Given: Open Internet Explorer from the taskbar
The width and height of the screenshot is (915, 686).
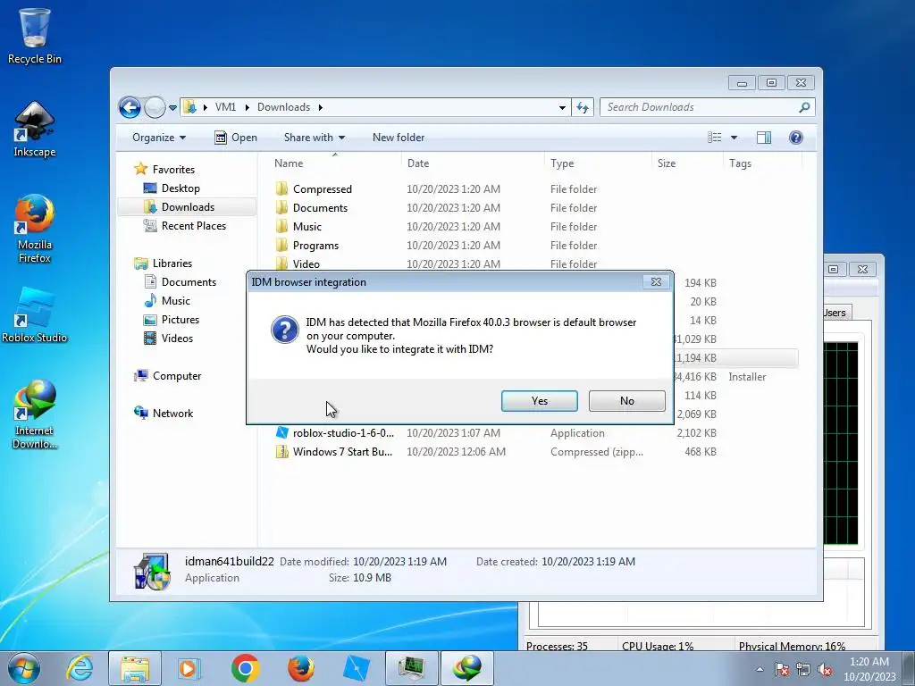Looking at the screenshot, I should tap(80, 668).
